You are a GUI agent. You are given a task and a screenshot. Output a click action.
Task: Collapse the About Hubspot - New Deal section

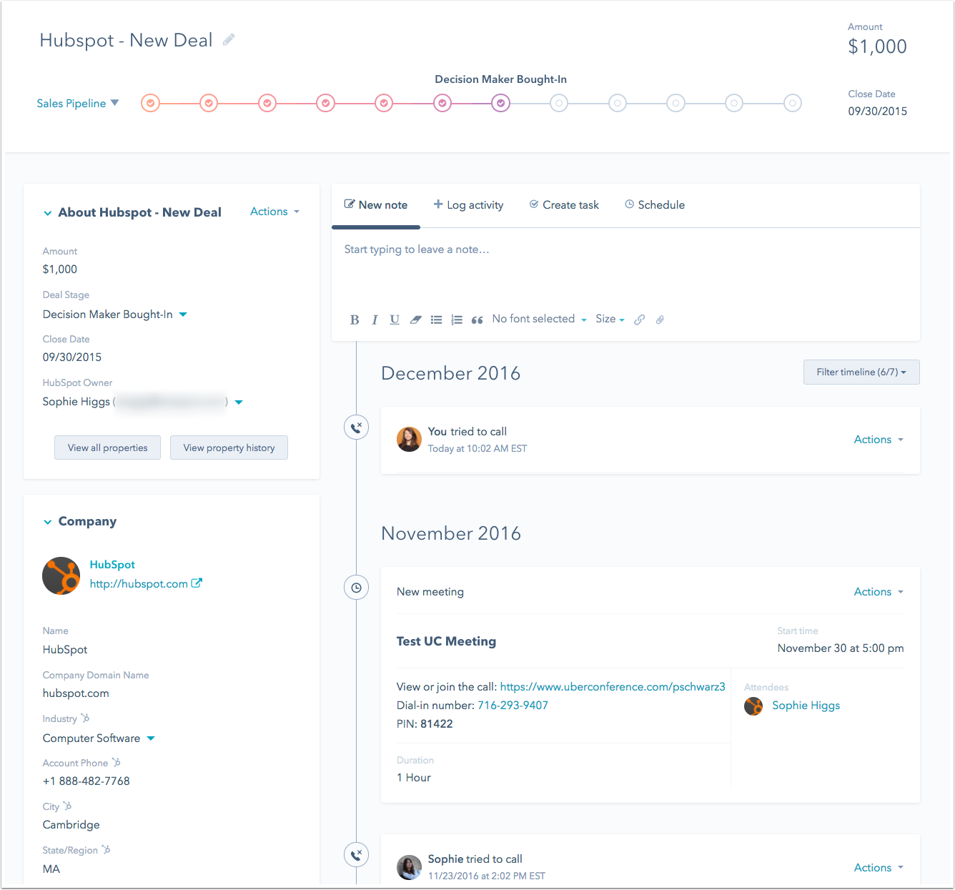pyautogui.click(x=47, y=213)
